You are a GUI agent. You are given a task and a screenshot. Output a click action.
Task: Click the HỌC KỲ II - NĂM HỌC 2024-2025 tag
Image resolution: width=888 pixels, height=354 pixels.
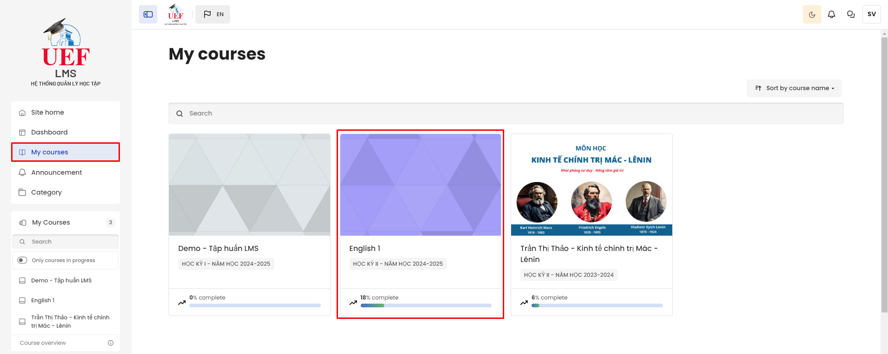tap(398, 264)
